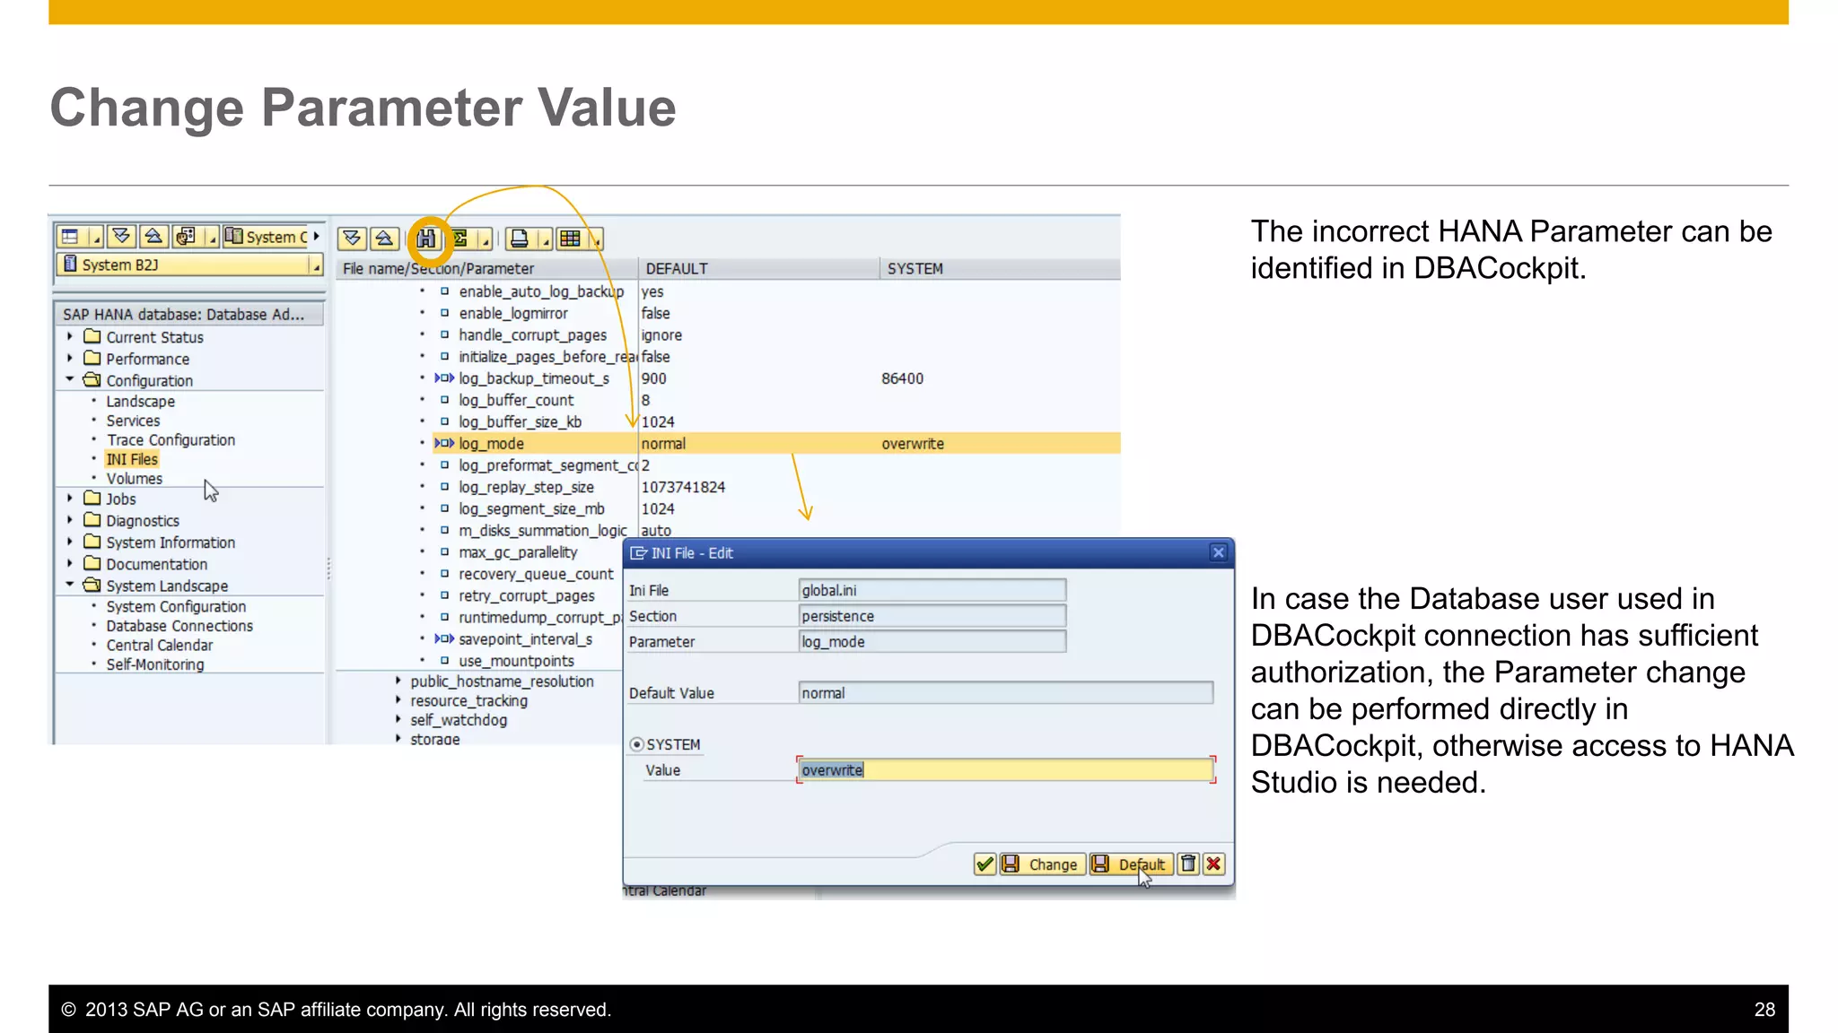Click the Ini File field showing global.ini

click(932, 590)
